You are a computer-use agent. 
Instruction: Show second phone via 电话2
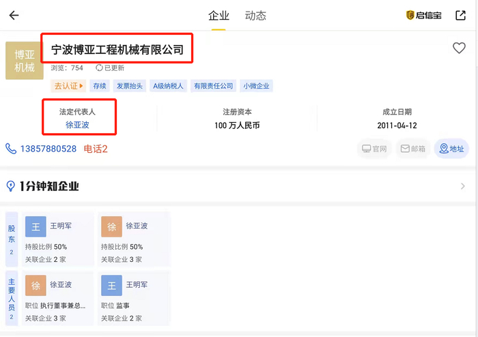tap(96, 149)
